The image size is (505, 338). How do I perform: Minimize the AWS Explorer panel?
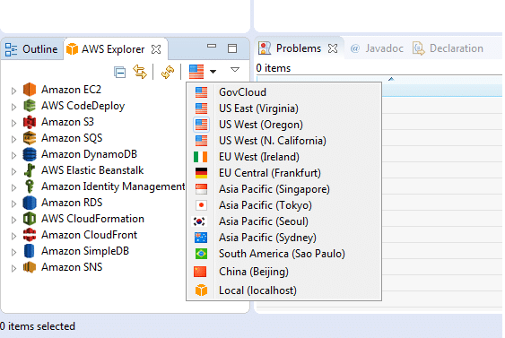tap(212, 46)
